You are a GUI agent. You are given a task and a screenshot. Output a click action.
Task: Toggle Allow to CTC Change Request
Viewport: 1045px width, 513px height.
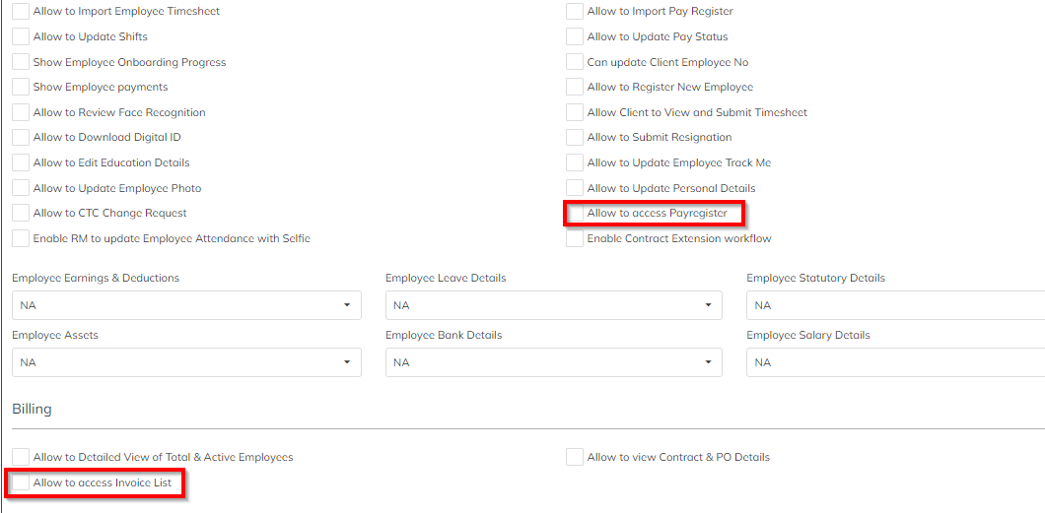(21, 214)
